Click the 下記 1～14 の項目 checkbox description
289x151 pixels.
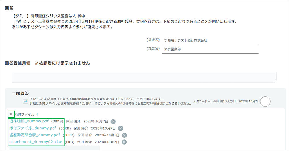(x=96, y=99)
